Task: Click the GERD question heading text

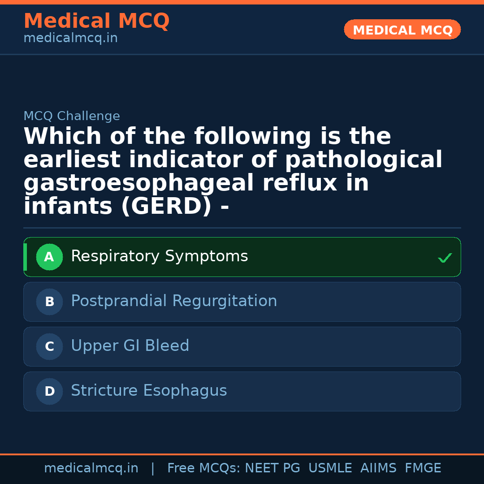Action: 233,172
